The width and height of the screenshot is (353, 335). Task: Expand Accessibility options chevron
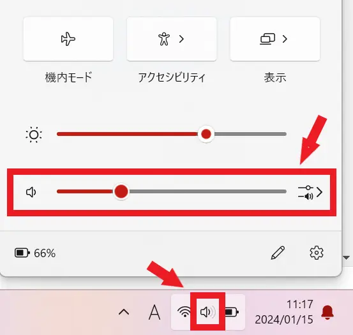181,39
